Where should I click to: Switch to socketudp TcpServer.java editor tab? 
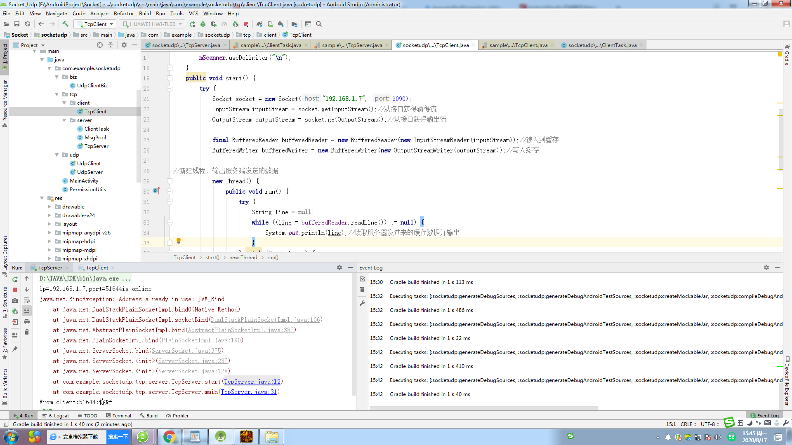(x=185, y=45)
